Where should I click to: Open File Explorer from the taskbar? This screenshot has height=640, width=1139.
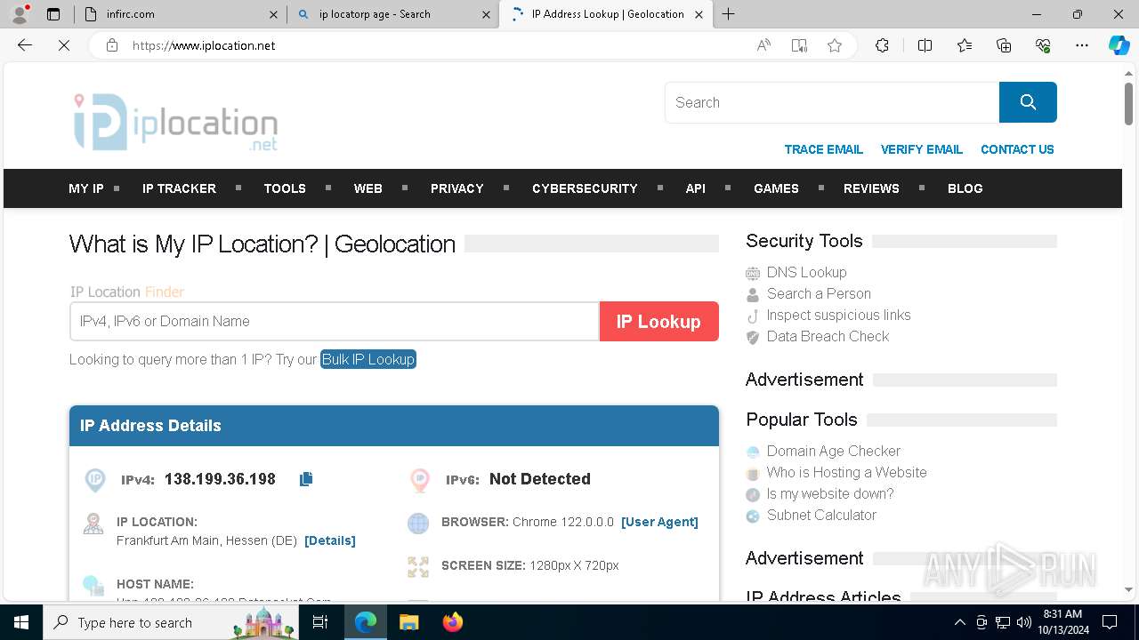click(x=408, y=622)
